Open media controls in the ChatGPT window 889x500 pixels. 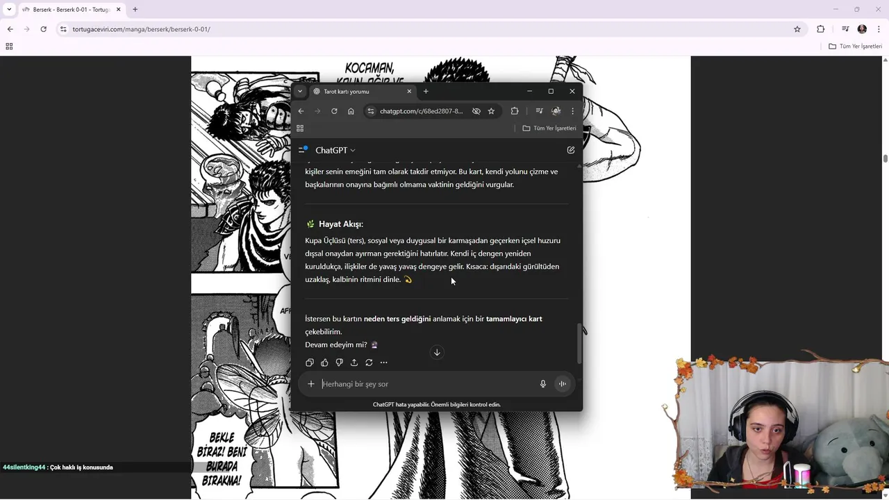click(x=539, y=111)
